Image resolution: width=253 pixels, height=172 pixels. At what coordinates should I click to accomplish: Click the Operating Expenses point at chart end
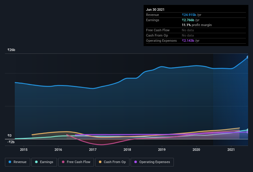pos(248,132)
